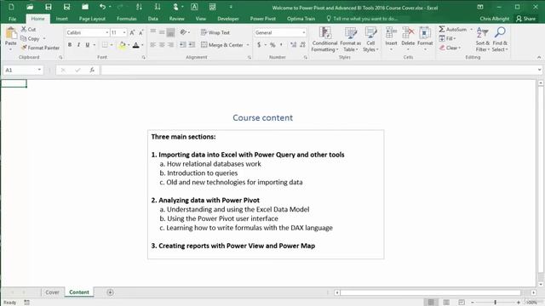Open the Developer ribbon tab

(x=228, y=19)
